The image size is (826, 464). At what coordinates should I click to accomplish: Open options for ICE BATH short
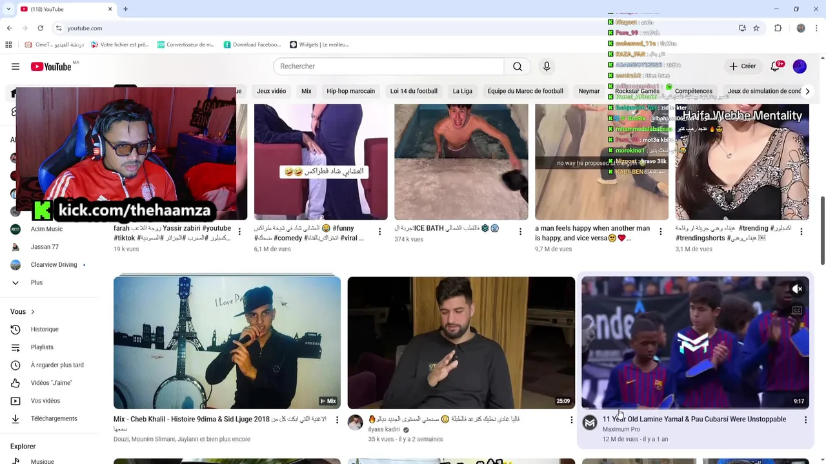[520, 231]
